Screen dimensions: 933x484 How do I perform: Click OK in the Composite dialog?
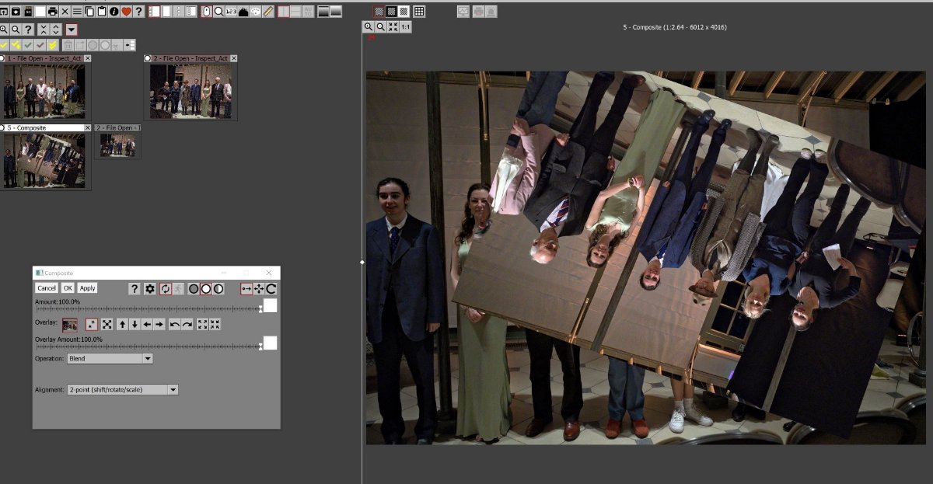pyautogui.click(x=68, y=288)
